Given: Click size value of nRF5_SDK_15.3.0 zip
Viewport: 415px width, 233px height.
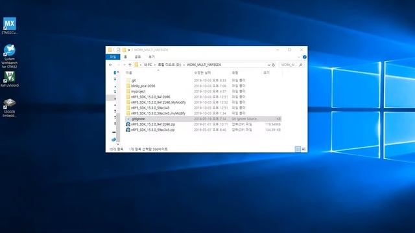Looking at the screenshot, I should point(273,129).
